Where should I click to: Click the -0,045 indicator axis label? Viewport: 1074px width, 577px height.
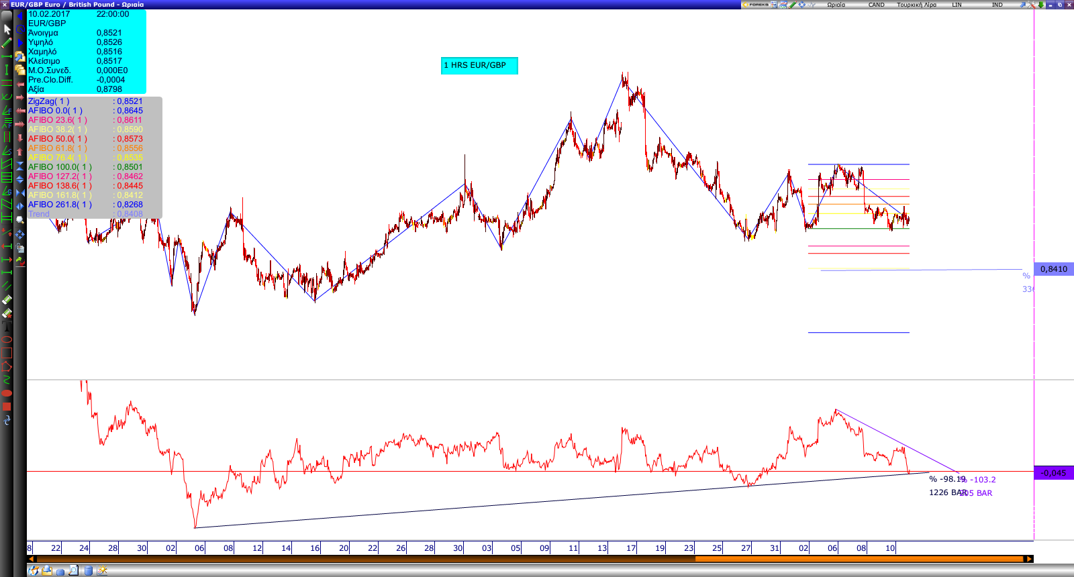tap(1054, 473)
